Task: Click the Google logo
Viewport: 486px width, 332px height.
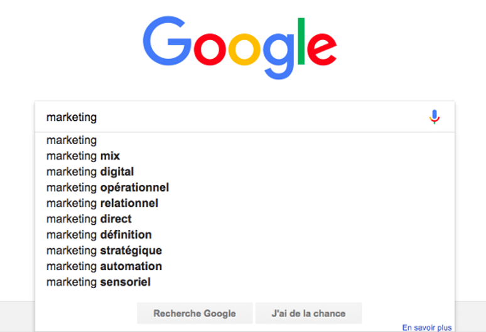Action: click(x=240, y=48)
